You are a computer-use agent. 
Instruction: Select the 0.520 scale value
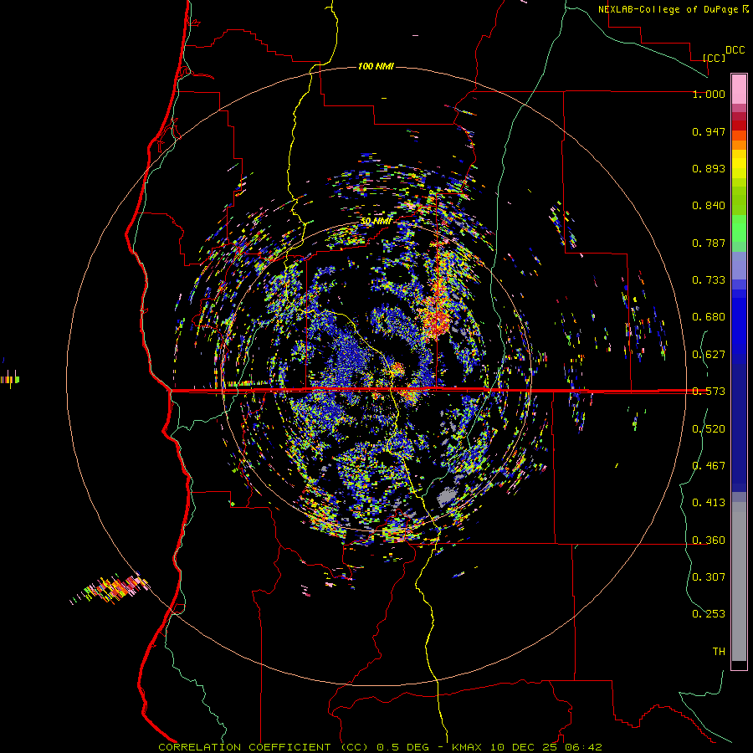pos(709,429)
